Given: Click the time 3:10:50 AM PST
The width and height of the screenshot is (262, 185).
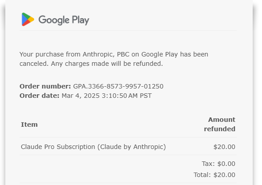Looking at the screenshot, I should (x=127, y=96).
